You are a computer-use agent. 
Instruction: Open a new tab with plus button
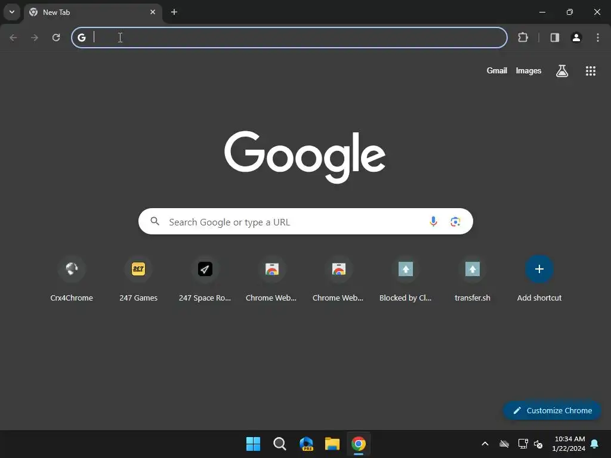[x=174, y=12]
